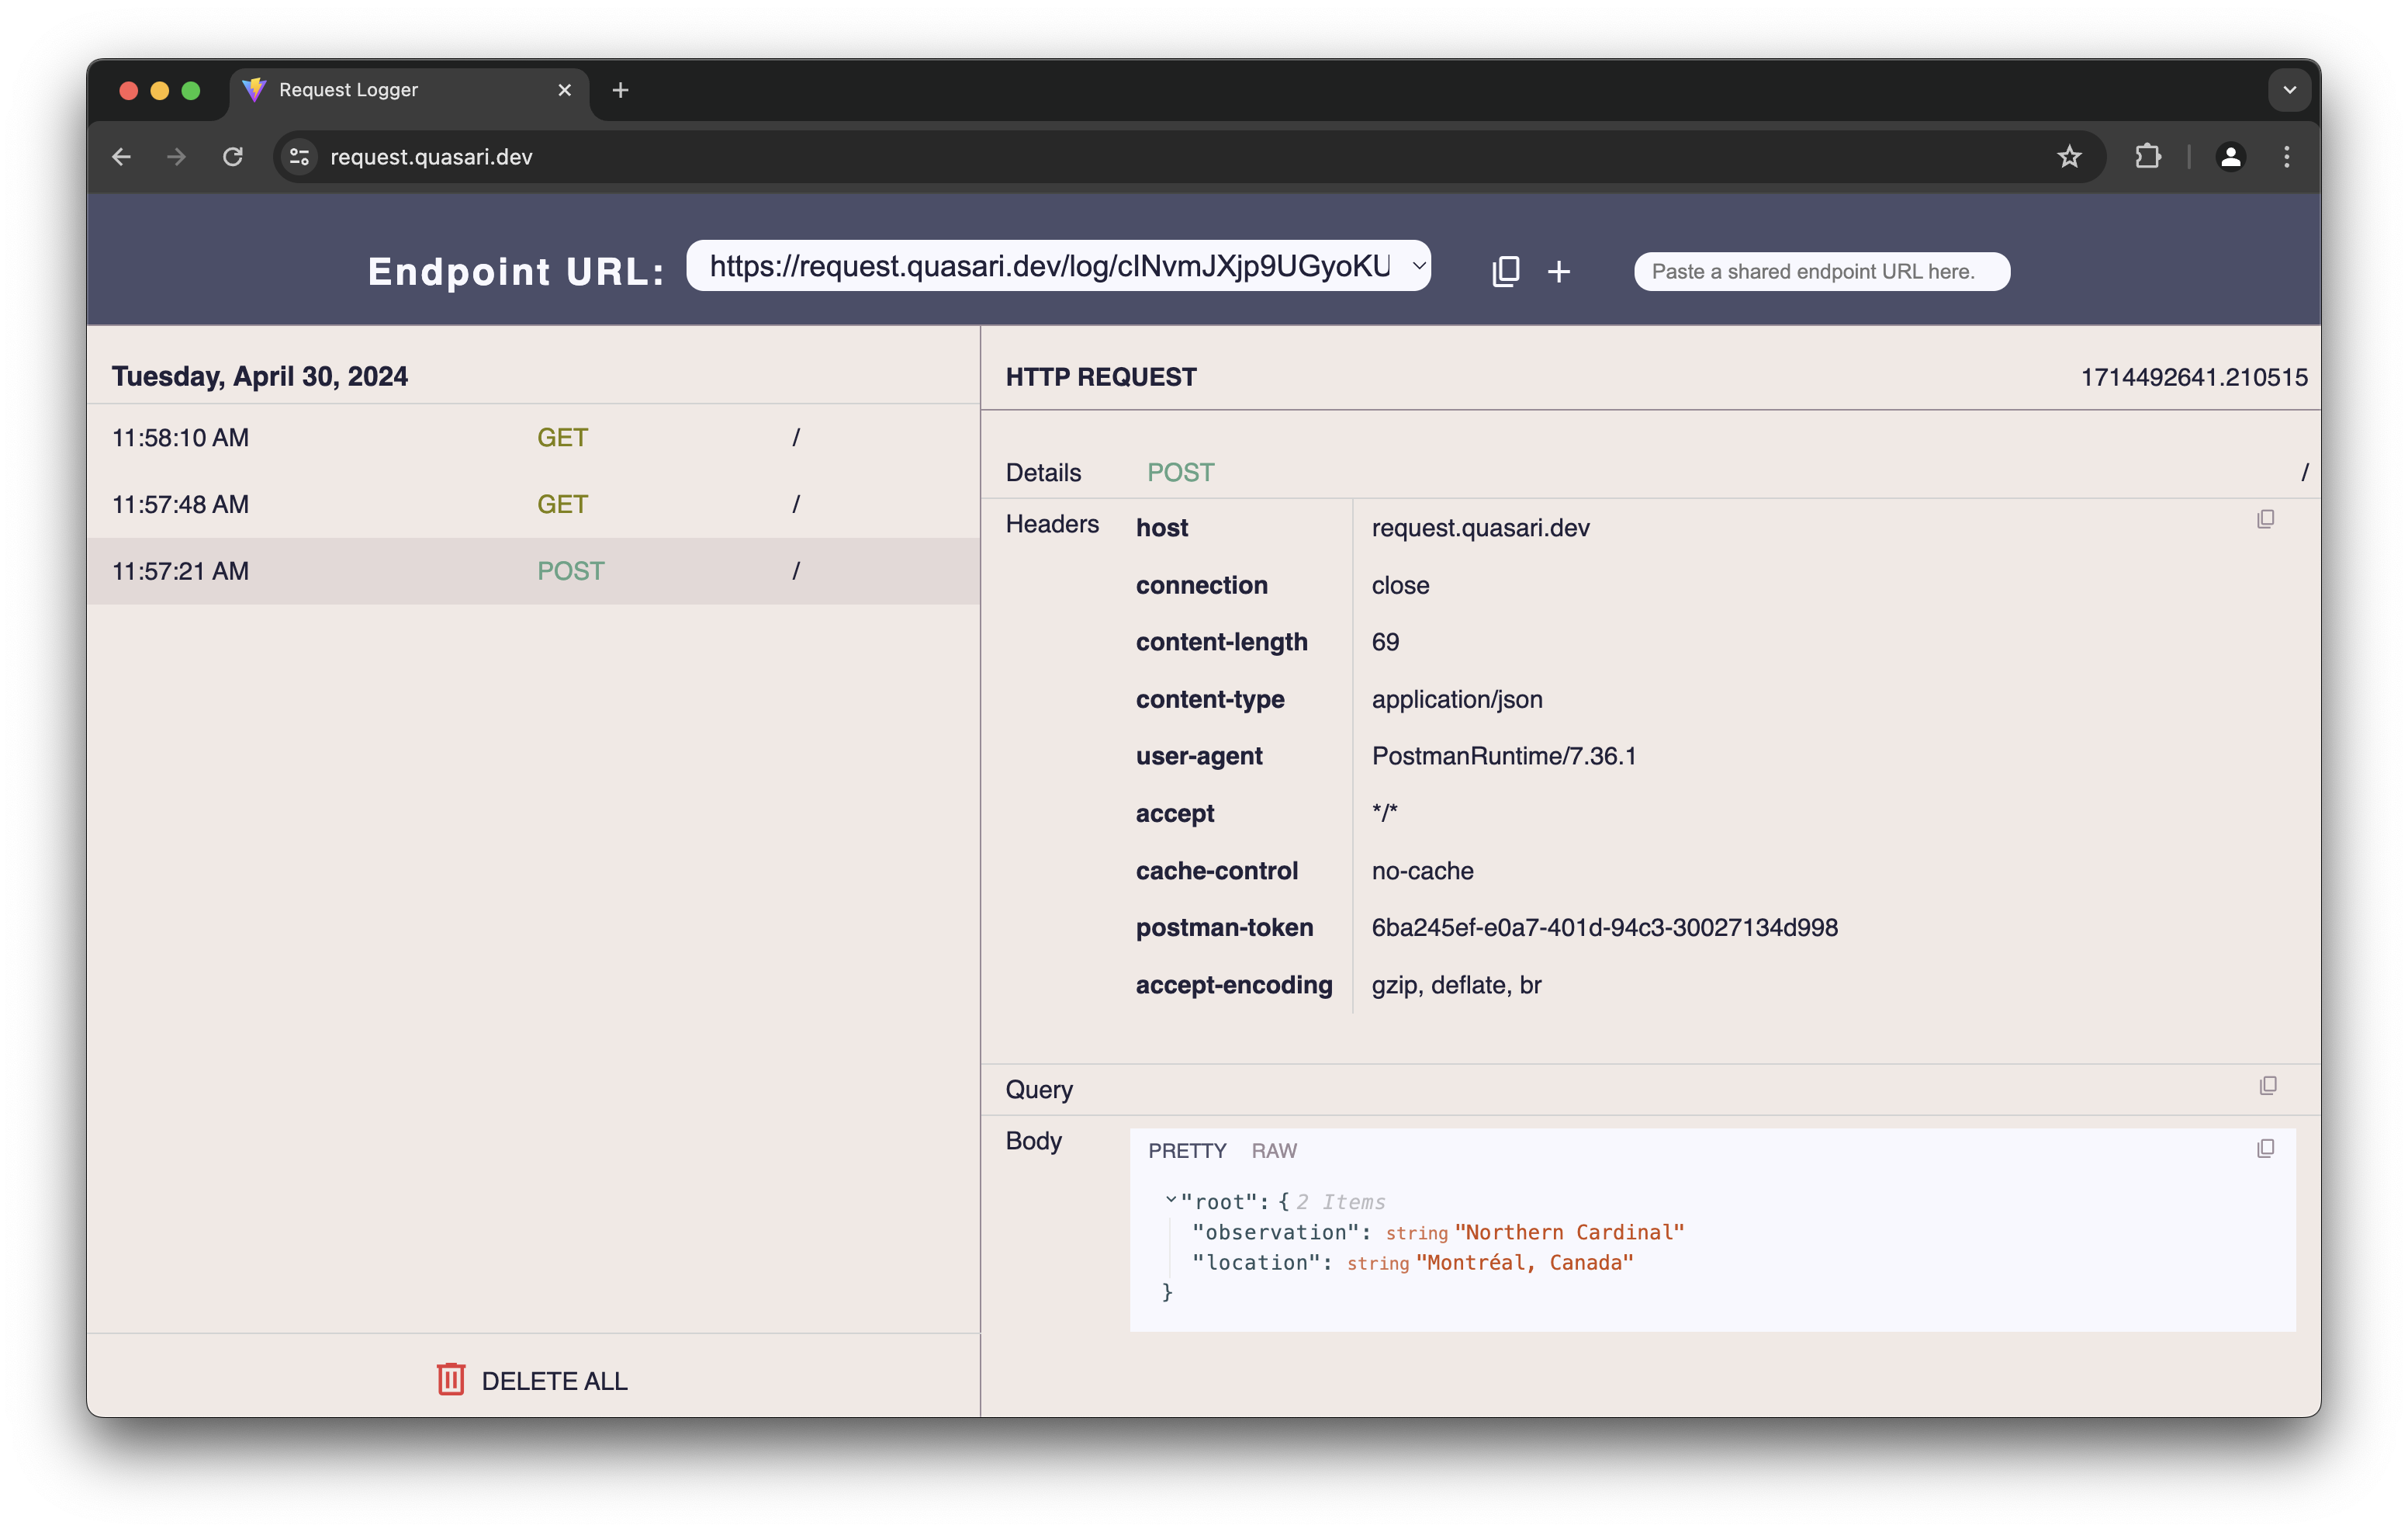Select the Request Logger browser tab
The height and width of the screenshot is (1532, 2408).
[x=410, y=90]
